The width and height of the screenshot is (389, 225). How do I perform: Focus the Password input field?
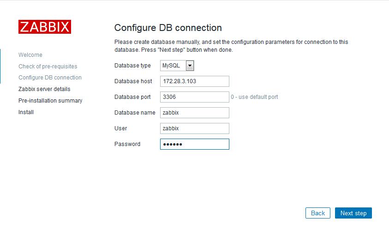(x=195, y=144)
